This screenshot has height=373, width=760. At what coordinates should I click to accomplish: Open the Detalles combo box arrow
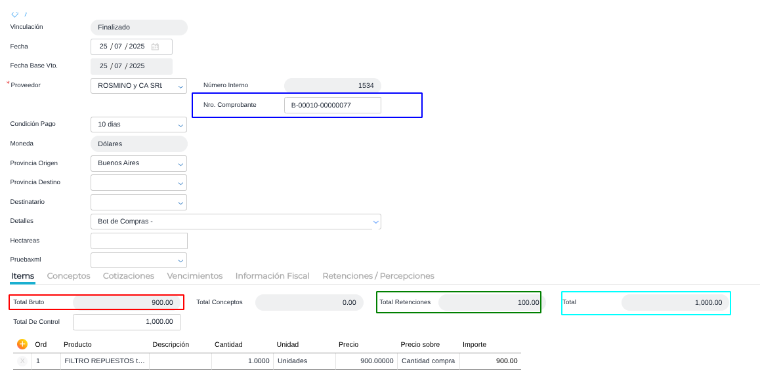[375, 222]
